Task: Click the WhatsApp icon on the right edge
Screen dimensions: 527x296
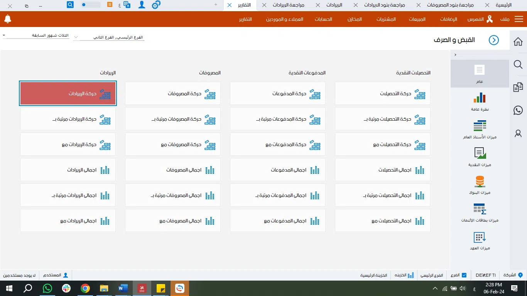Action: (518, 110)
